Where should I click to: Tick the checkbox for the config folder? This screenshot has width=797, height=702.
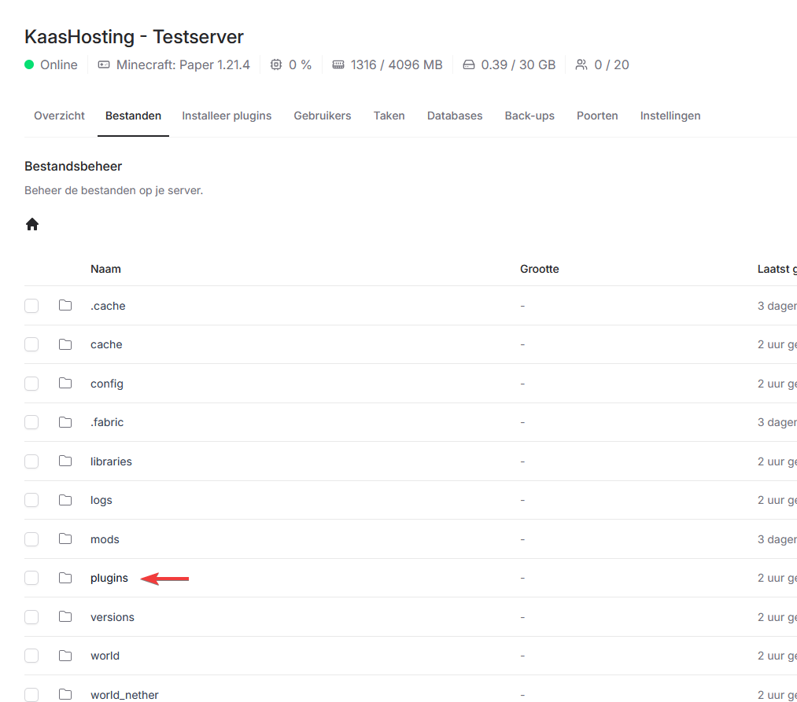coord(31,384)
